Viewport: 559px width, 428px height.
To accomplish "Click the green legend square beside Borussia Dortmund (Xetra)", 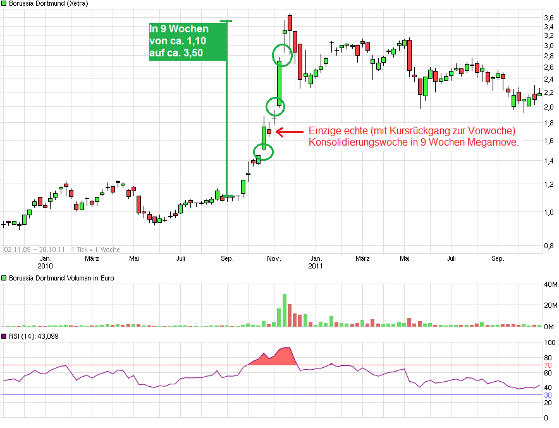I will pyautogui.click(x=4, y=3).
